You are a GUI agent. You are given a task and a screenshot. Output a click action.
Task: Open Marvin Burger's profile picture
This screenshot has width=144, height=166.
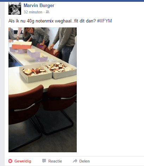(x=15, y=8)
